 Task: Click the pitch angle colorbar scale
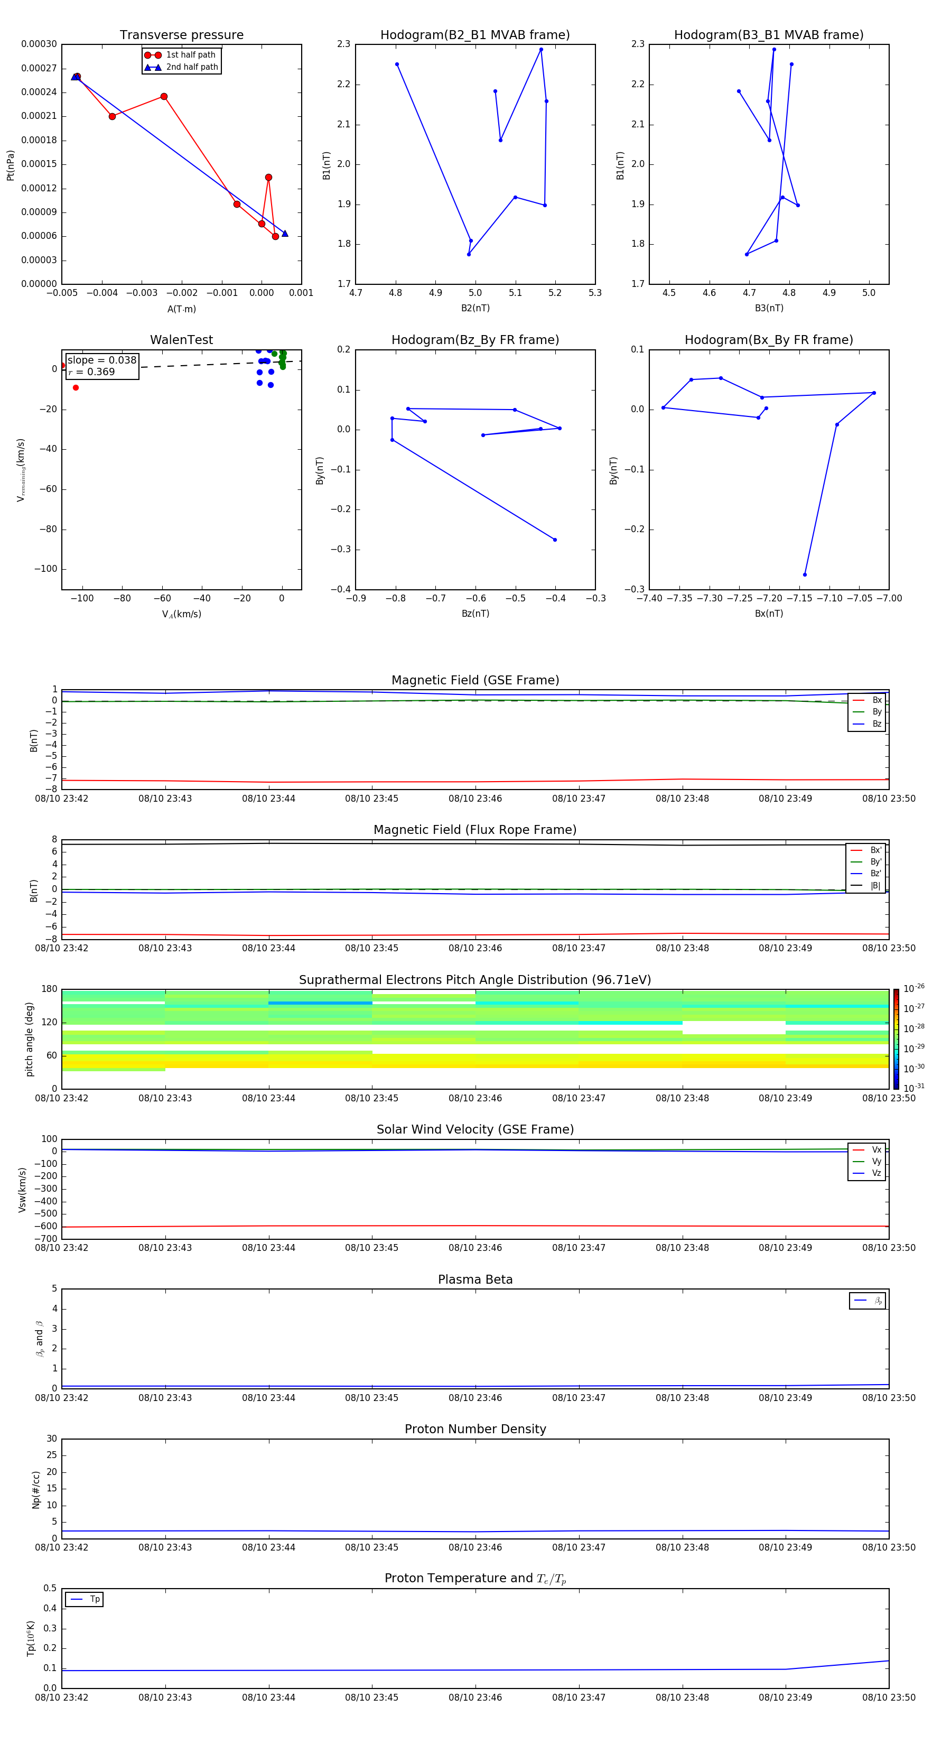click(x=896, y=1039)
